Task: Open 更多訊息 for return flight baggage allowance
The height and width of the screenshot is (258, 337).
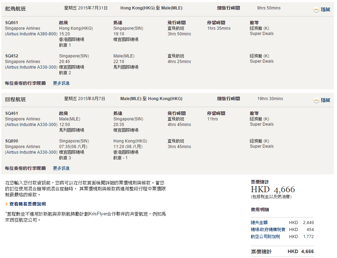Action: coord(61,168)
